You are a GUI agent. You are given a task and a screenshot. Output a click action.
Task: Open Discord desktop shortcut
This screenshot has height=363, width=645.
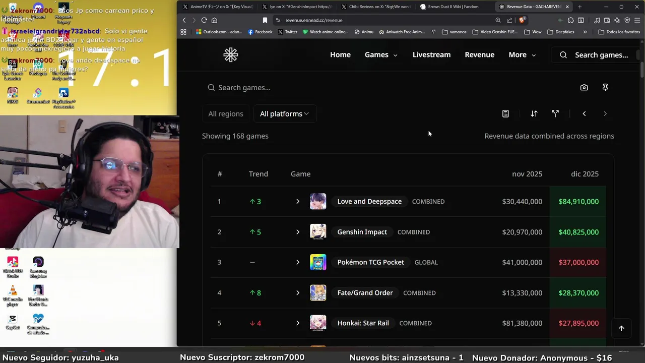(x=38, y=11)
